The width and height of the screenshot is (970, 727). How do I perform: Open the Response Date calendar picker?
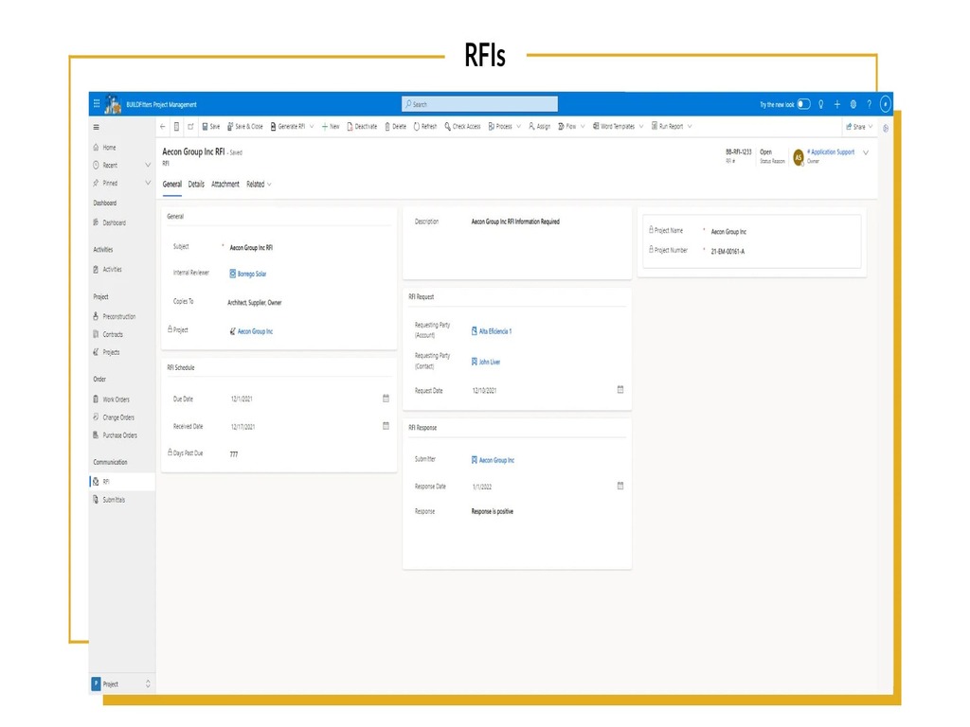(x=620, y=486)
